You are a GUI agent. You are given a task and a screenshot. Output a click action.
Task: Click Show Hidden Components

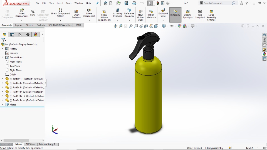click(x=104, y=15)
